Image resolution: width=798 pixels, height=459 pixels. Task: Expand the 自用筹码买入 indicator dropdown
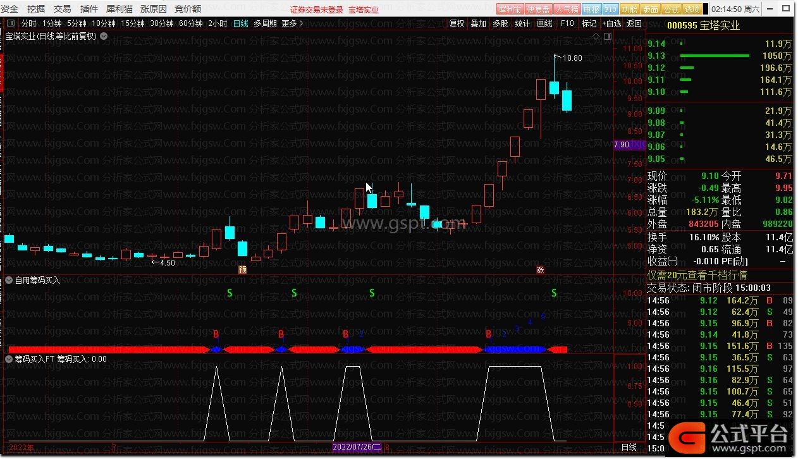coord(9,280)
